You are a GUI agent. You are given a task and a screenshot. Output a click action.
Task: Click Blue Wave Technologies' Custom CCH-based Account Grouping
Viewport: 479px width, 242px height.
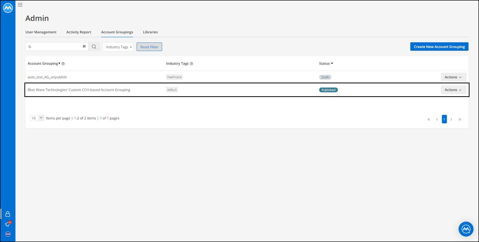[x=79, y=90]
